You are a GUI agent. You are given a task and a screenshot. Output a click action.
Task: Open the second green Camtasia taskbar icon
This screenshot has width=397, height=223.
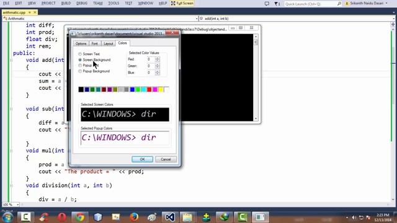[242, 217]
